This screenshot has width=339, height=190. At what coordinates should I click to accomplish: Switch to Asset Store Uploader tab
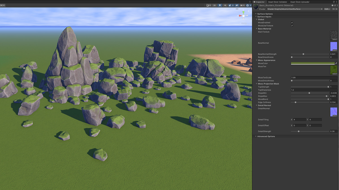pos(300,2)
